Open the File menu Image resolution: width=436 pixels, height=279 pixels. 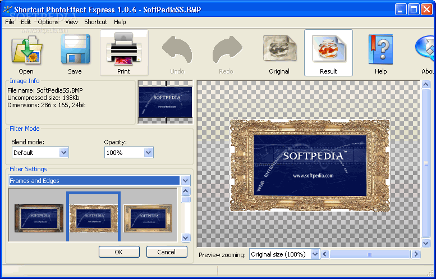click(x=10, y=22)
